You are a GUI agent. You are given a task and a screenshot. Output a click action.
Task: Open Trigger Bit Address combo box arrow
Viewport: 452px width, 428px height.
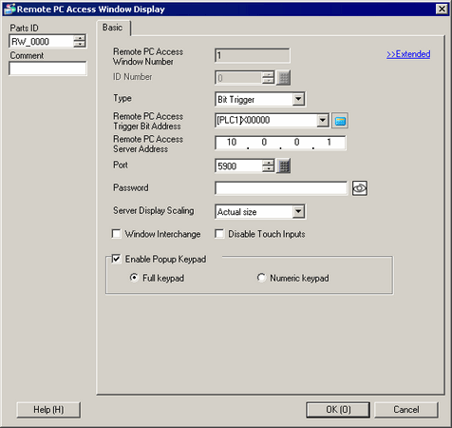[x=322, y=121]
